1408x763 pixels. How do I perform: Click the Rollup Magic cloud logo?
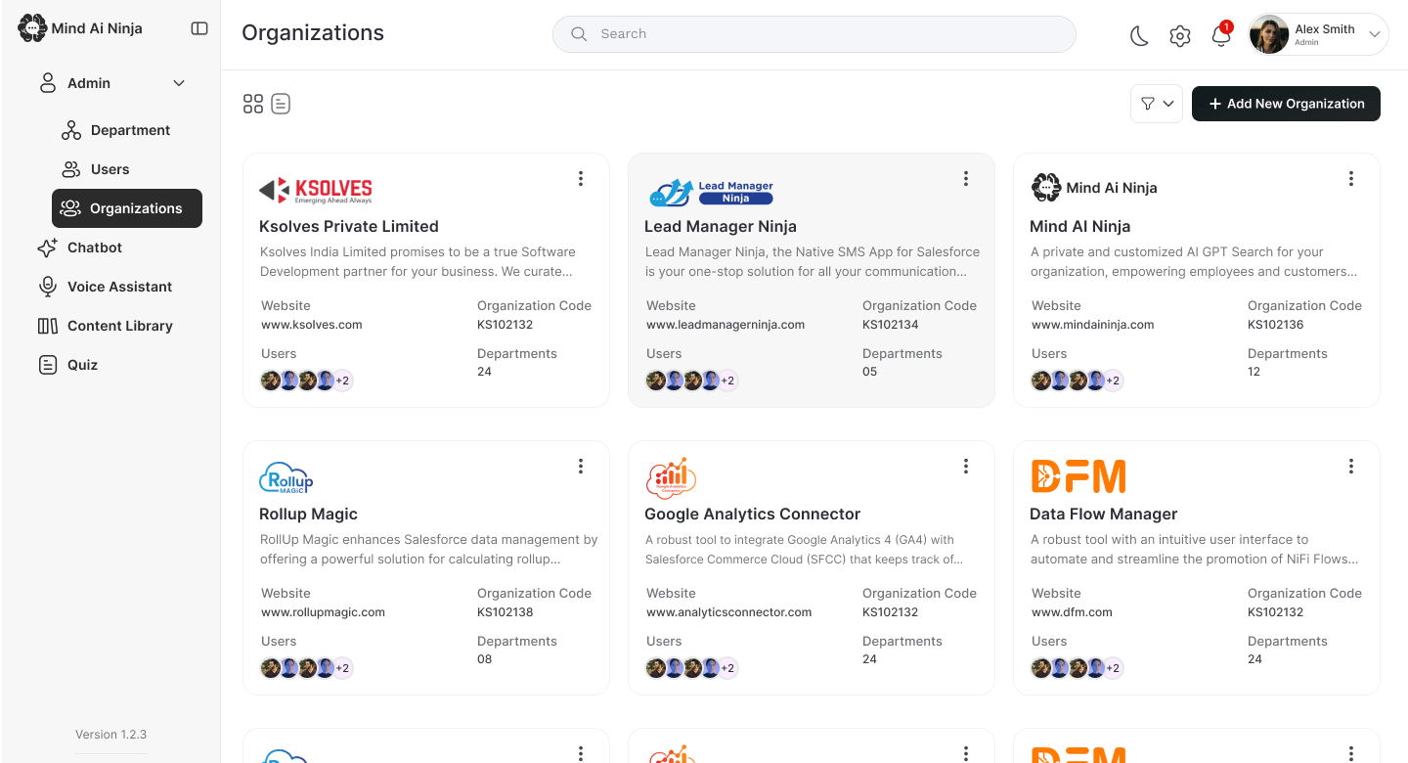click(x=286, y=477)
